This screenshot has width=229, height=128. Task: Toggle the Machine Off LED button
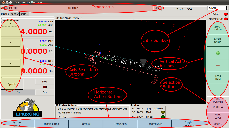[226, 19]
